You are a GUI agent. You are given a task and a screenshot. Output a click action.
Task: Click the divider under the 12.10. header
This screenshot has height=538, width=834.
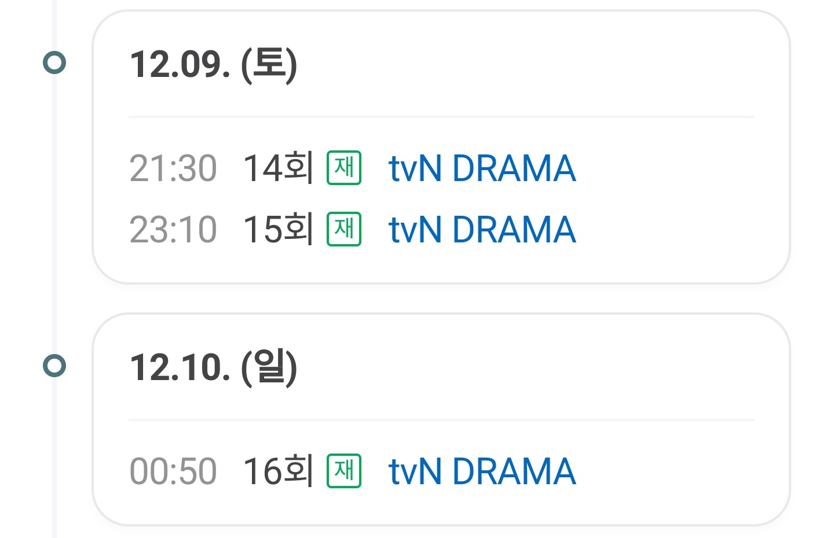click(441, 420)
